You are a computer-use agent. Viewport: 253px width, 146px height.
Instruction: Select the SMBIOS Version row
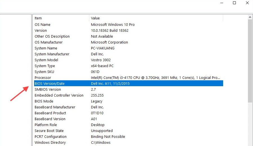pyautogui.click(x=128, y=89)
